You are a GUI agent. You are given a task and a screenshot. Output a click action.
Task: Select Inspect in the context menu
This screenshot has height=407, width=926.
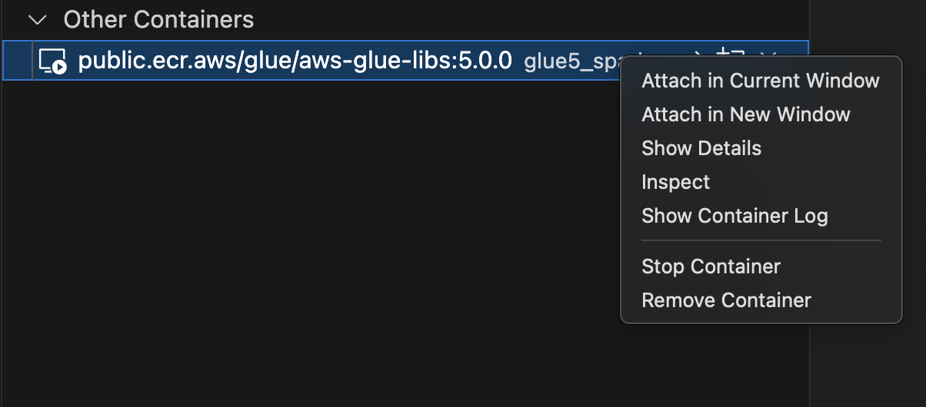pos(675,182)
